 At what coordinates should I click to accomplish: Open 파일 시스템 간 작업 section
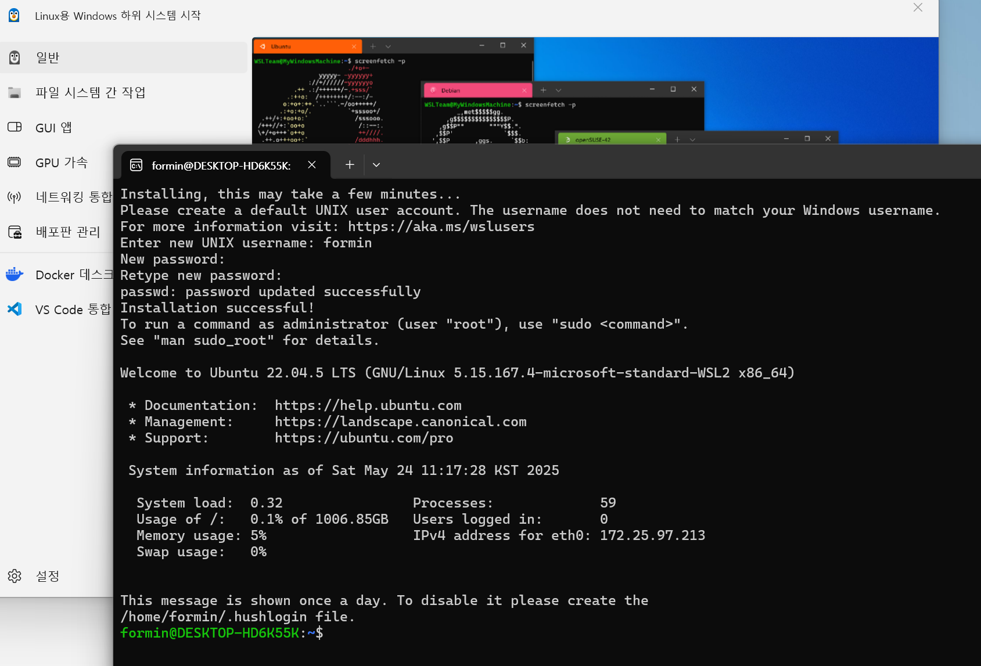[90, 92]
